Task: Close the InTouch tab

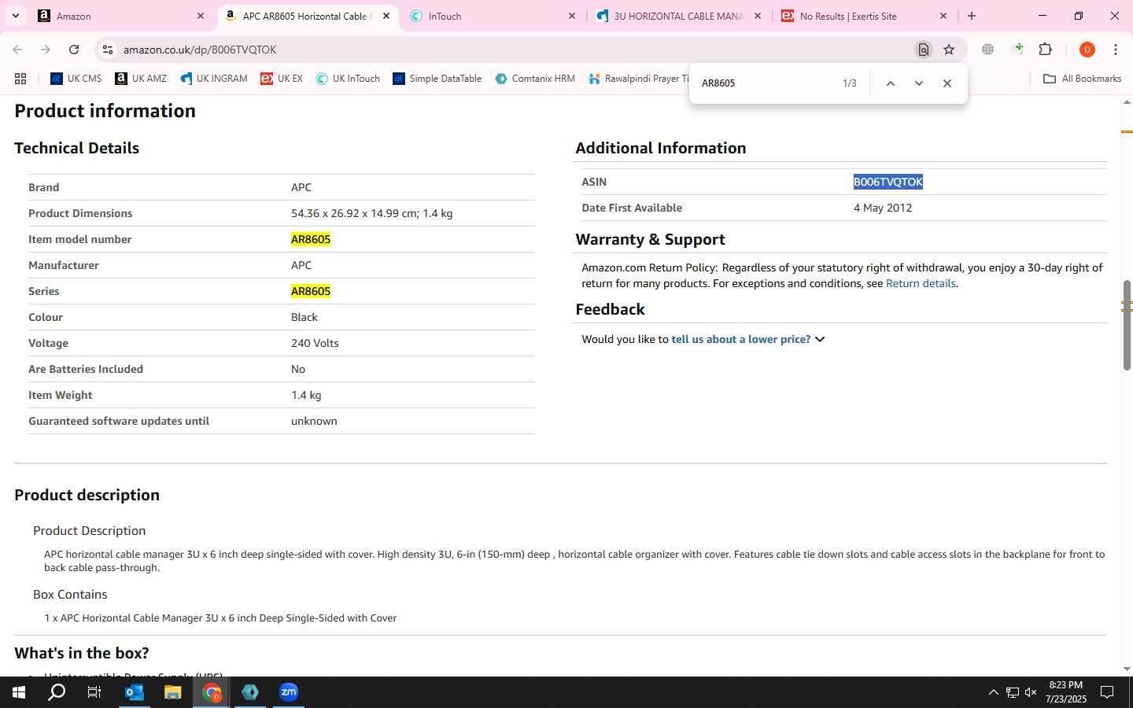Action: click(572, 16)
